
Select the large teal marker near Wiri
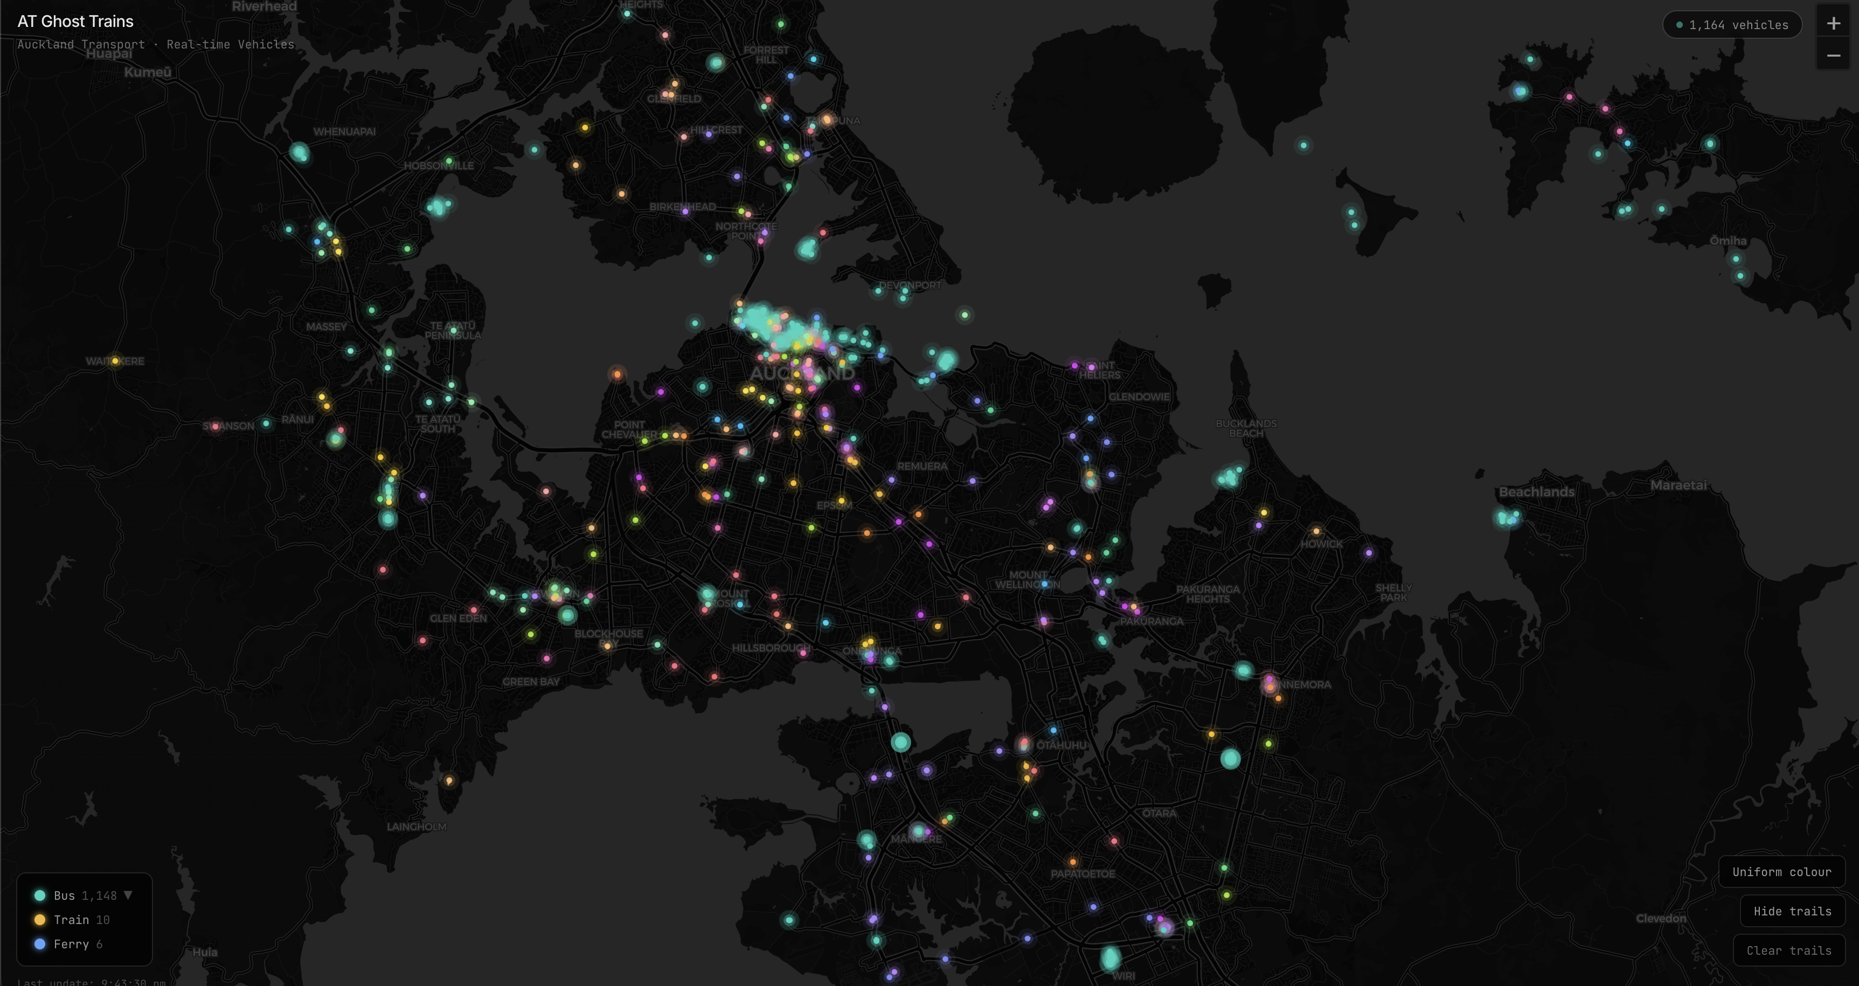[1110, 959]
